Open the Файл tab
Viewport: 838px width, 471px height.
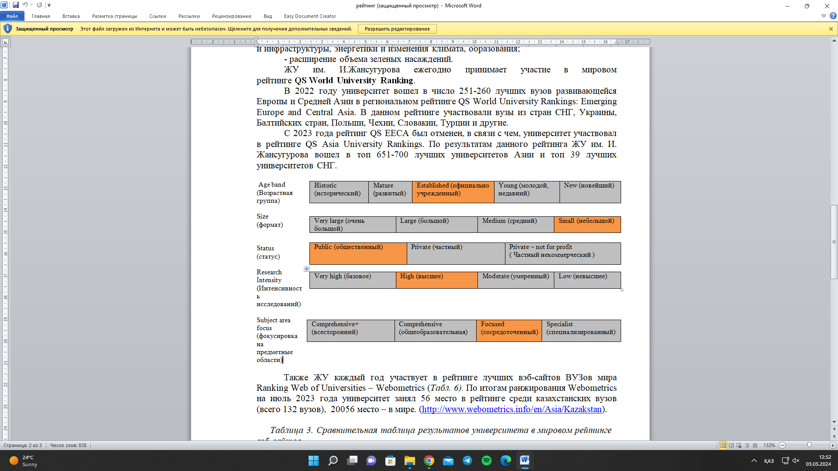[x=12, y=16]
